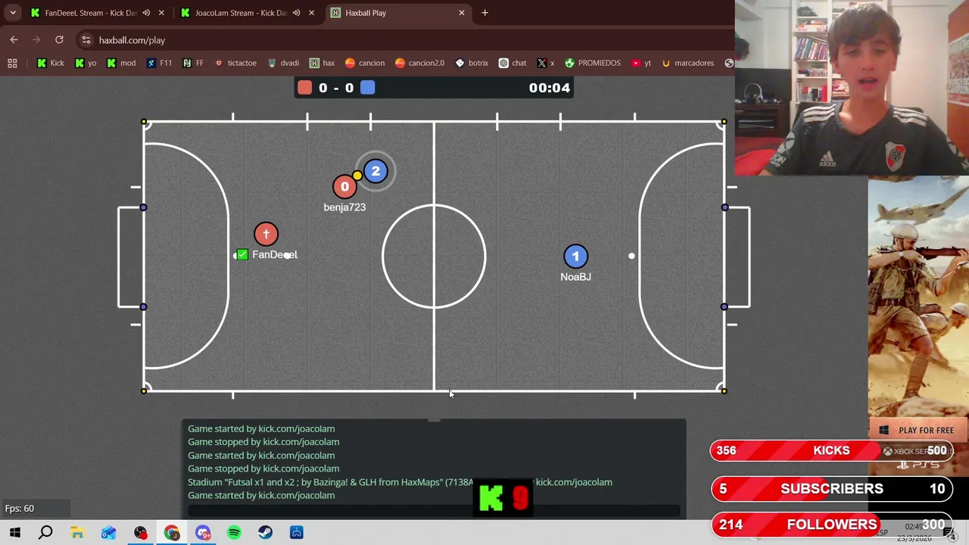Viewport: 969px width, 545px height.
Task: Click the Stadium Futsal x1 and x2 chat line
Action: (400, 482)
